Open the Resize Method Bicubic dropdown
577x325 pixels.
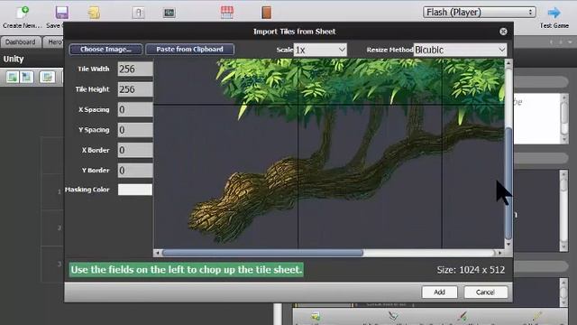pyautogui.click(x=460, y=50)
